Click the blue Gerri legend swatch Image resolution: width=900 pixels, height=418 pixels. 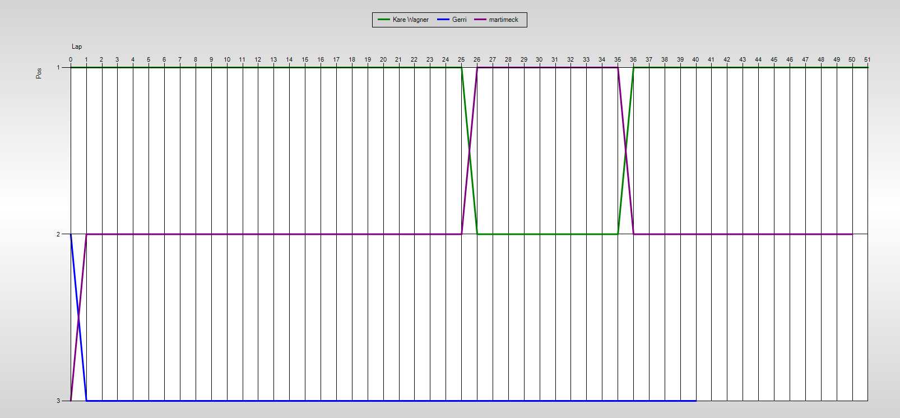[443, 20]
